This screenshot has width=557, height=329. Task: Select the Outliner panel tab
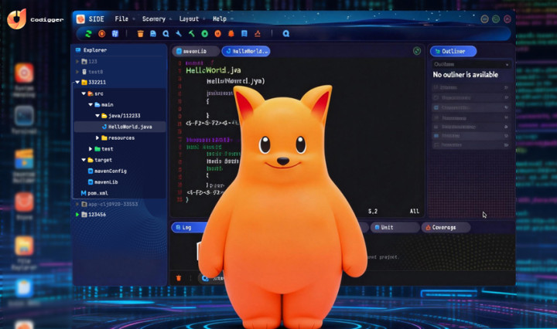pos(453,51)
